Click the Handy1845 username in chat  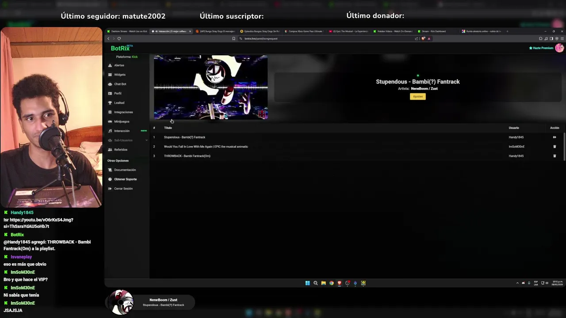pos(22,213)
